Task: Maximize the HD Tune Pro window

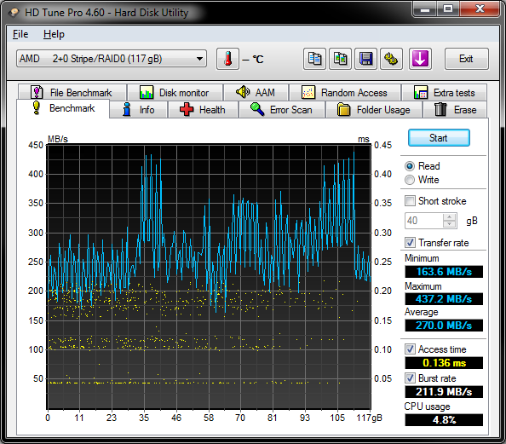Action: [x=448, y=9]
